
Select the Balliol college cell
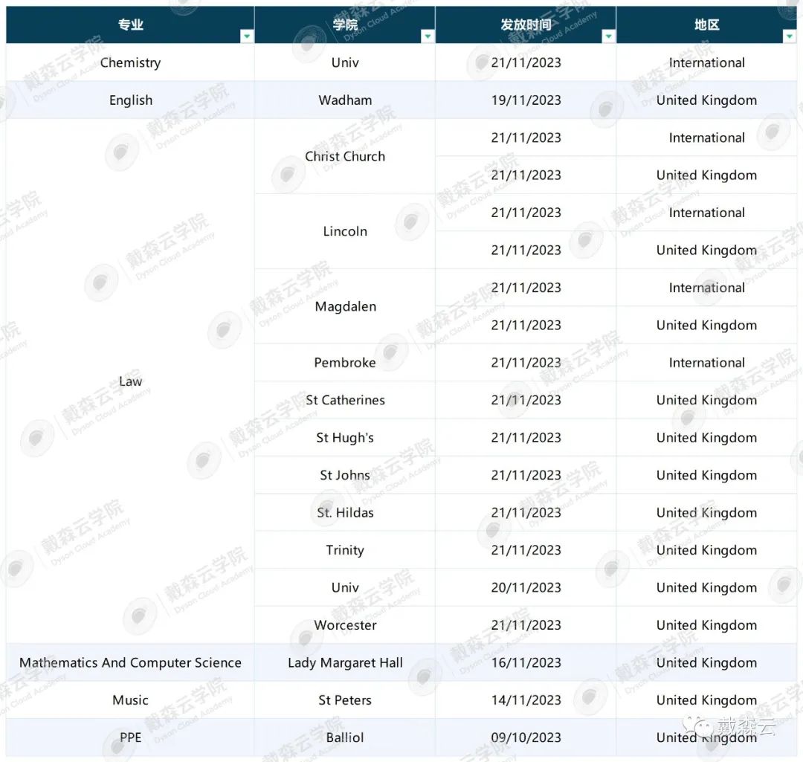point(345,737)
